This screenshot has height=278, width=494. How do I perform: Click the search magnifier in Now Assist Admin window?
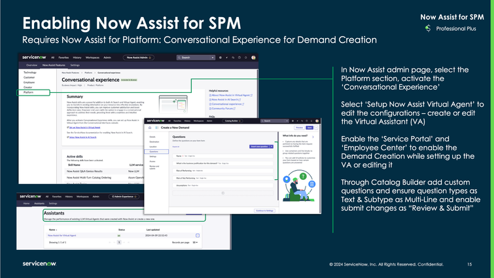coord(179,58)
